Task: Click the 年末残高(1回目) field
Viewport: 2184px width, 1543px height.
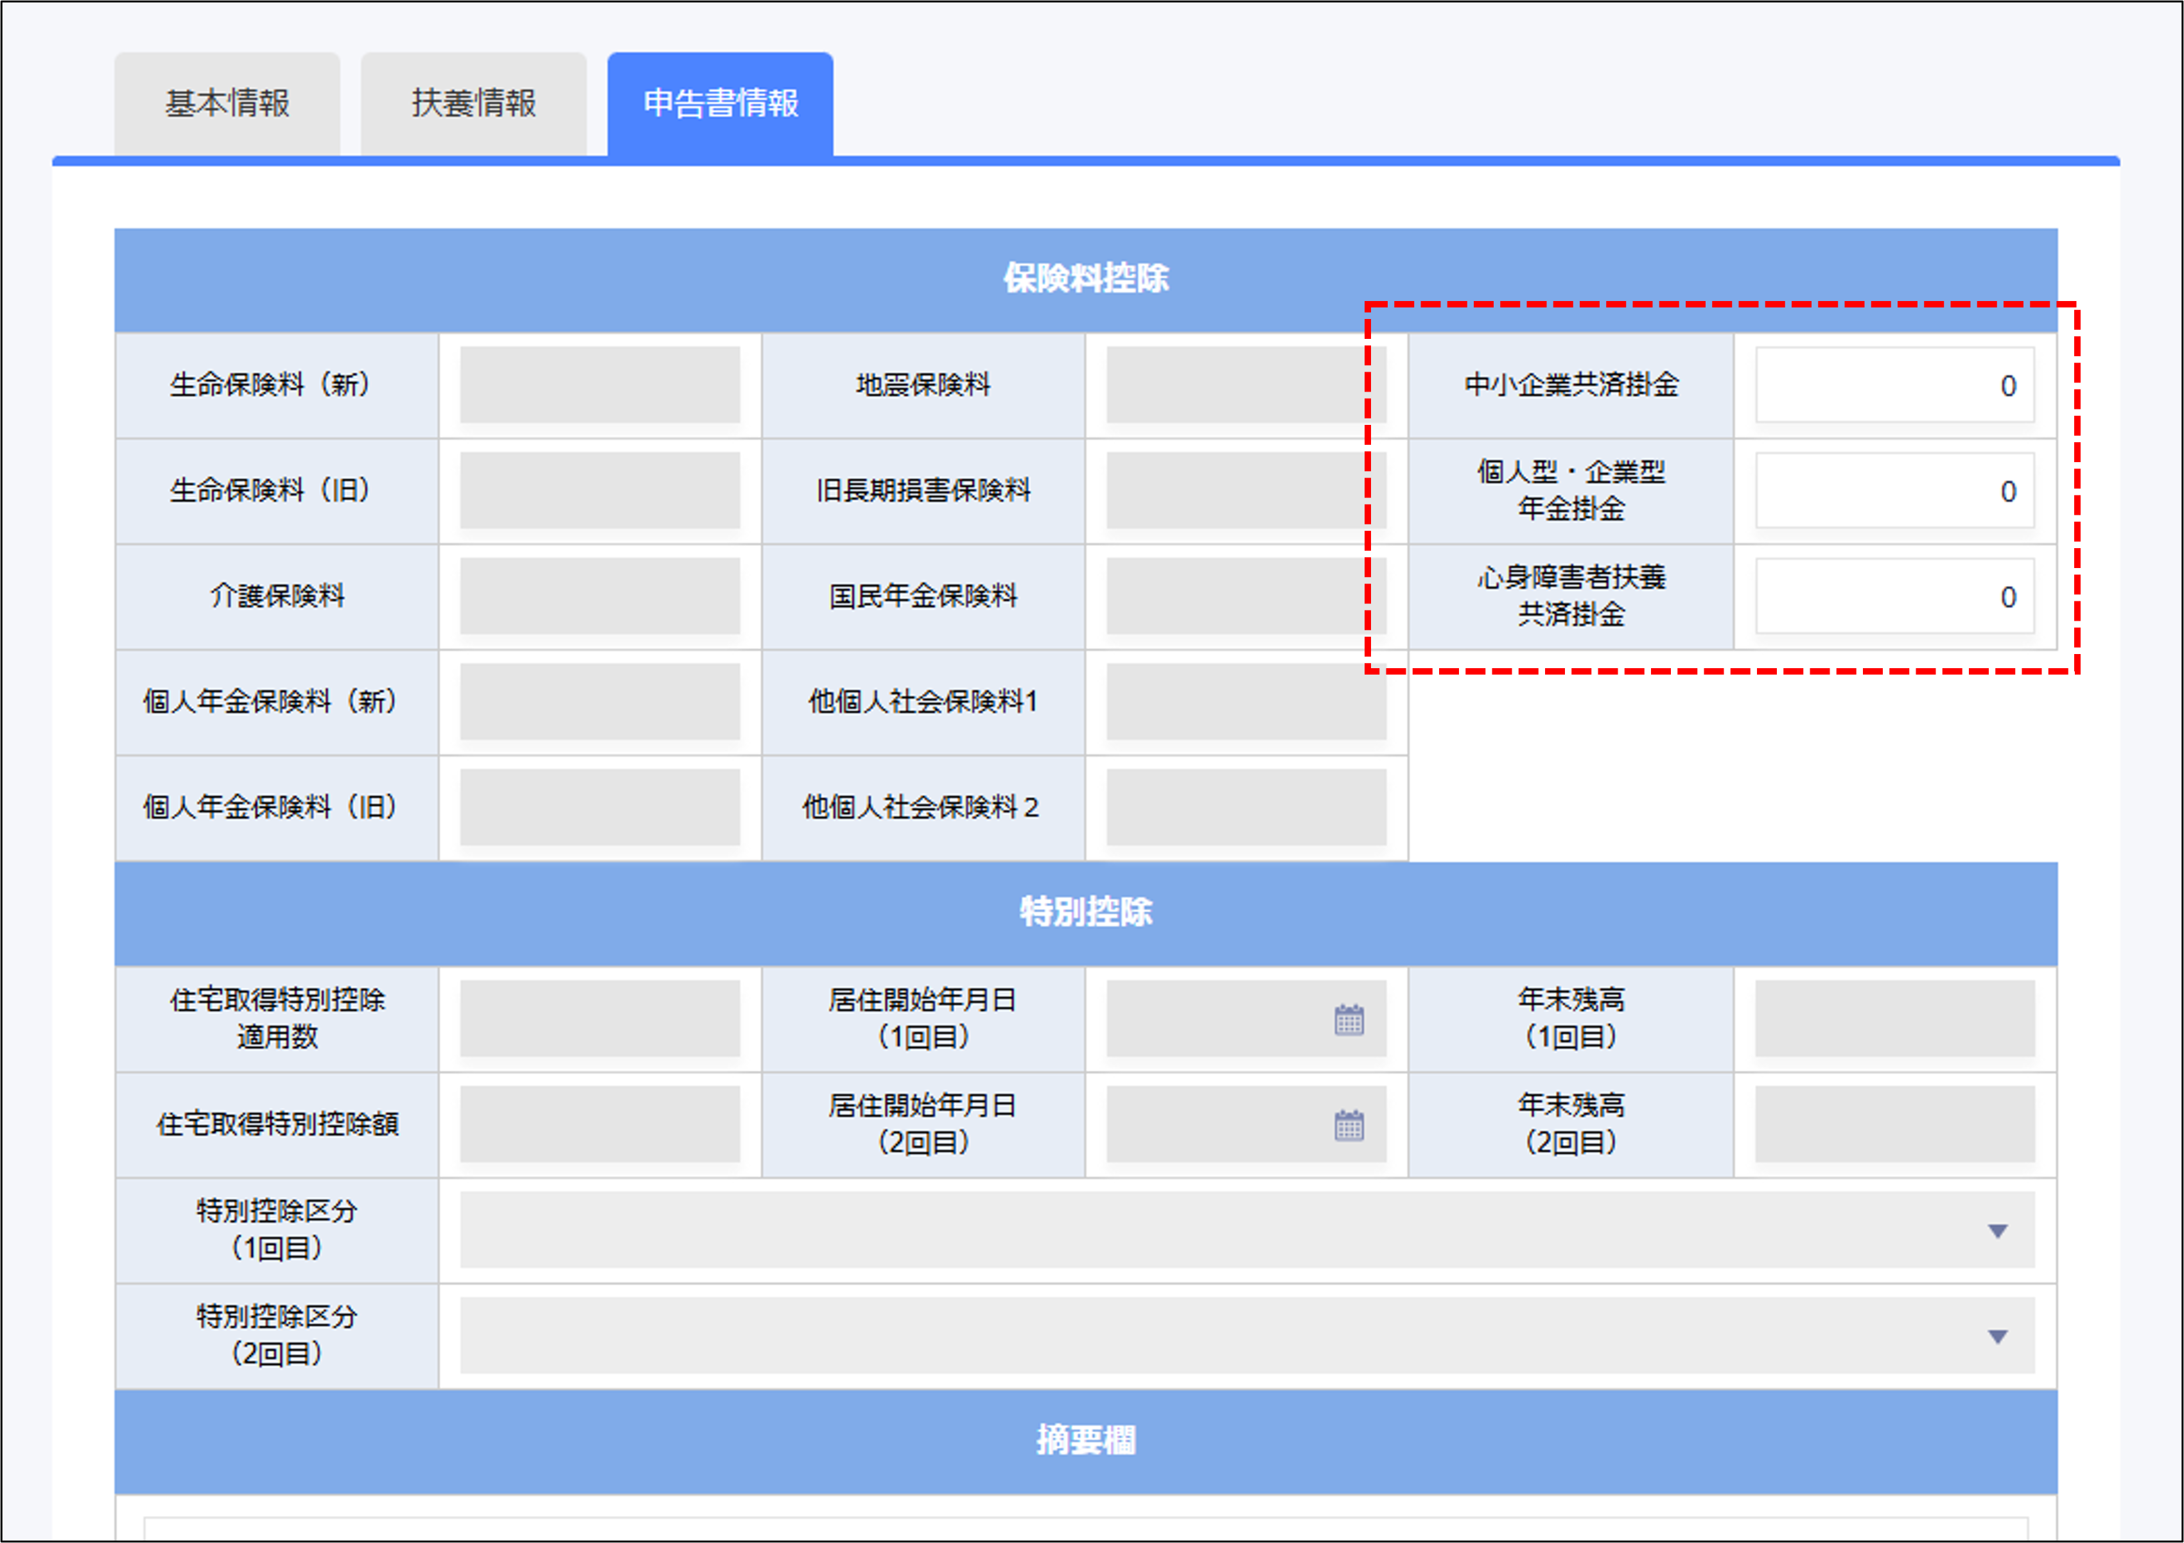Action: point(1894,1018)
